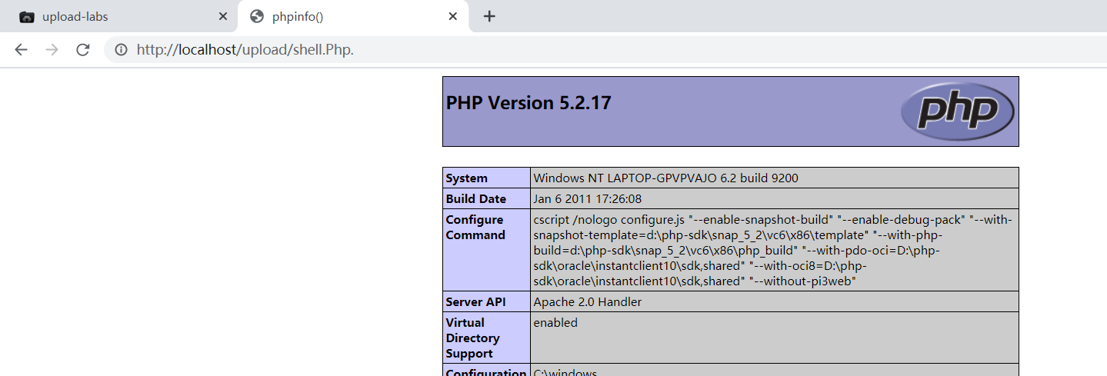Screen dimensions: 1107x376
Task: Reload the current page
Action: pos(82,50)
